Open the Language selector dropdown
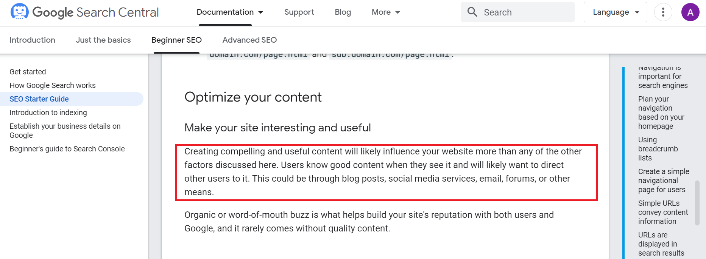 point(615,12)
